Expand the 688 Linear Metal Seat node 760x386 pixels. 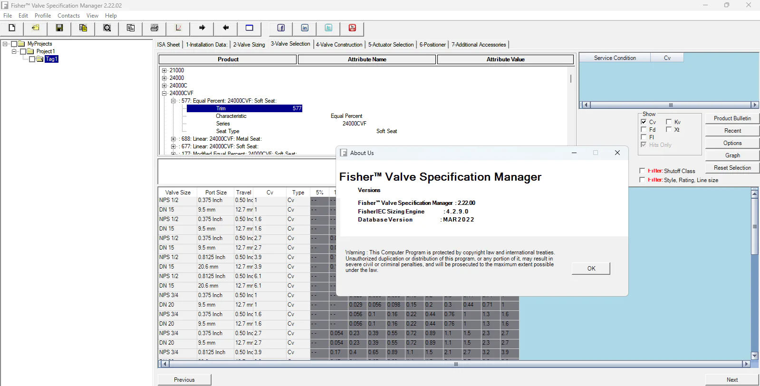173,139
